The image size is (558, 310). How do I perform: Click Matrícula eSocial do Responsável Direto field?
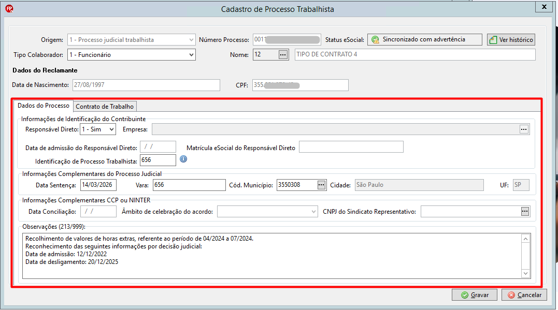click(x=351, y=147)
